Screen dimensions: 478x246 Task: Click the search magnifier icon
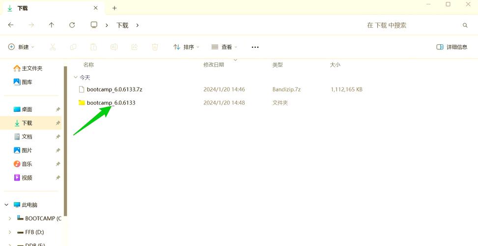coord(465,25)
